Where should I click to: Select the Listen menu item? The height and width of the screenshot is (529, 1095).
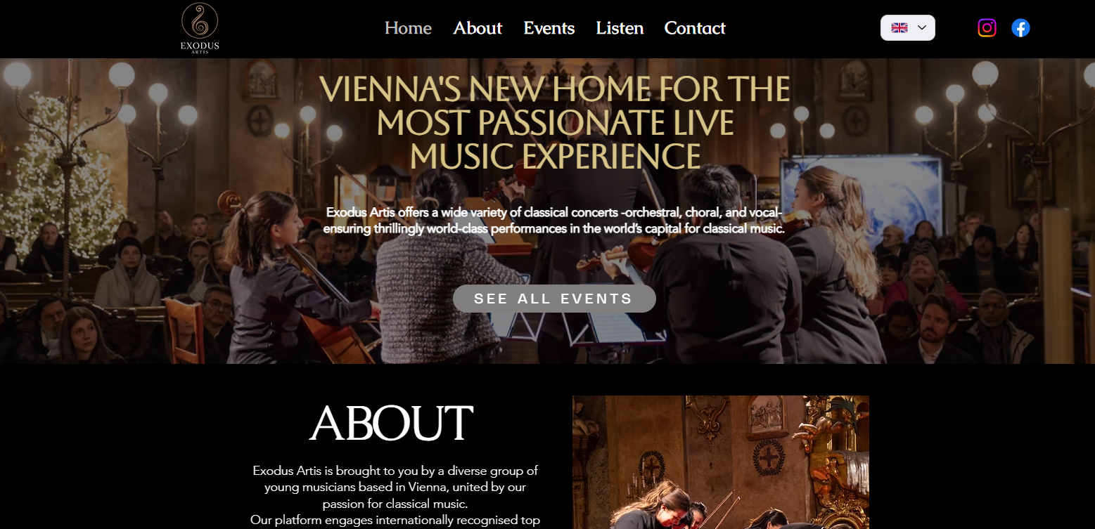click(620, 28)
